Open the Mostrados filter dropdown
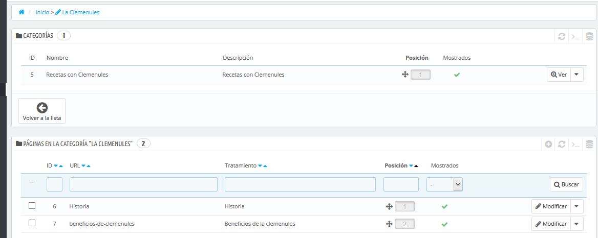This screenshot has width=598, height=238. pos(444,184)
